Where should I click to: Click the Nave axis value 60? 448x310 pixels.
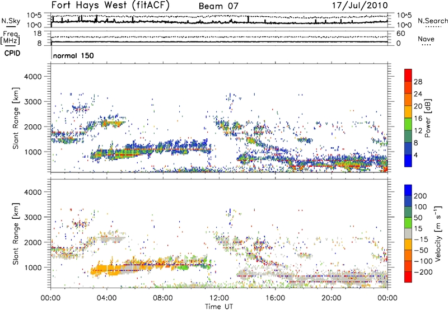401,34
